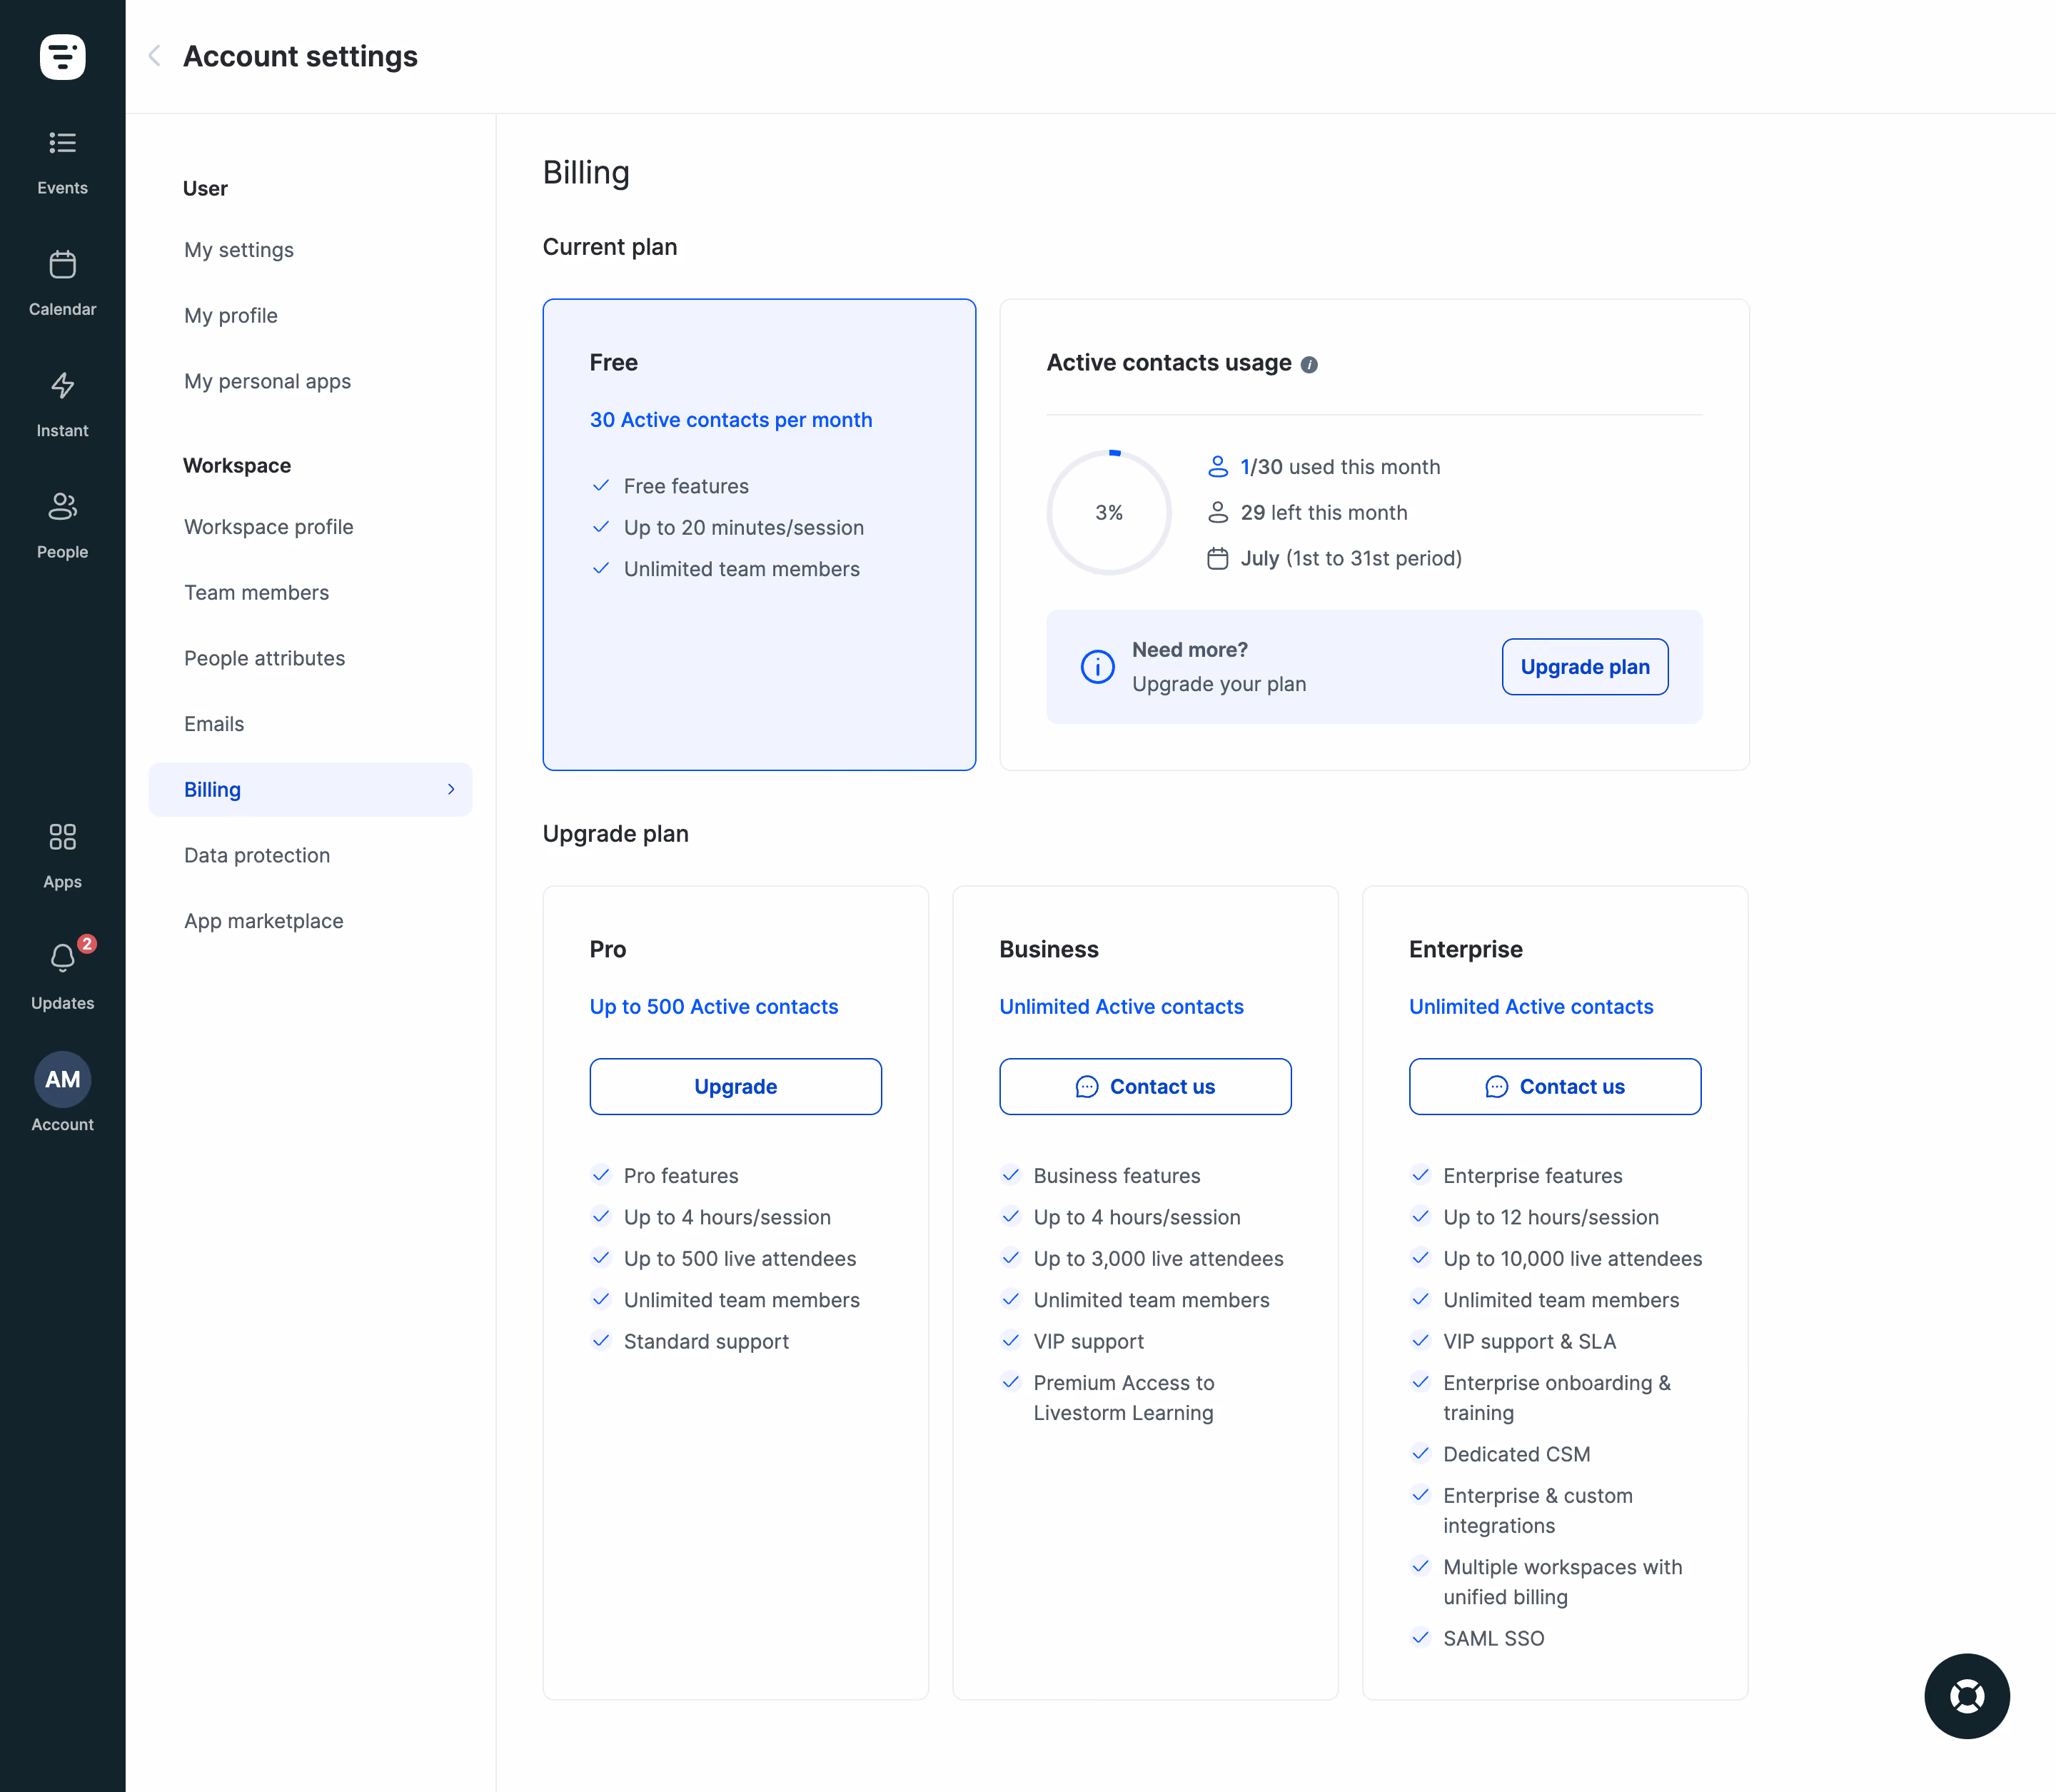
Task: Open My profile
Action: point(231,316)
